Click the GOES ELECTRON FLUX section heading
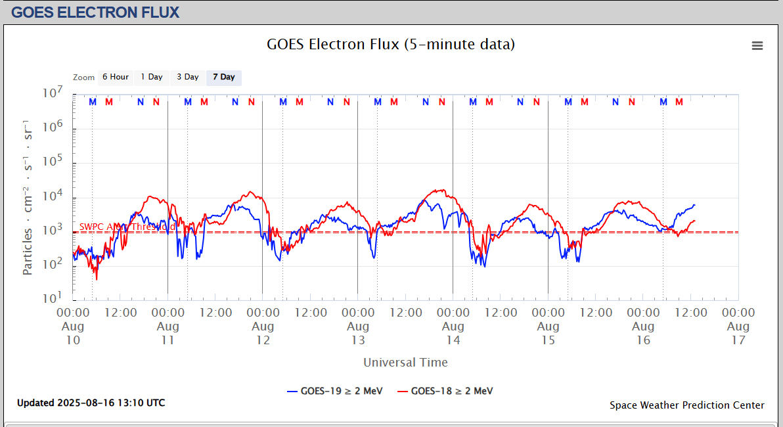Screen dimensions: 783x427 click(95, 12)
